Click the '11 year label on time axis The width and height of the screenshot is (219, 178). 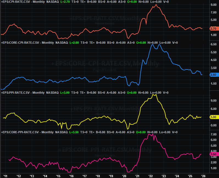coord(5,176)
